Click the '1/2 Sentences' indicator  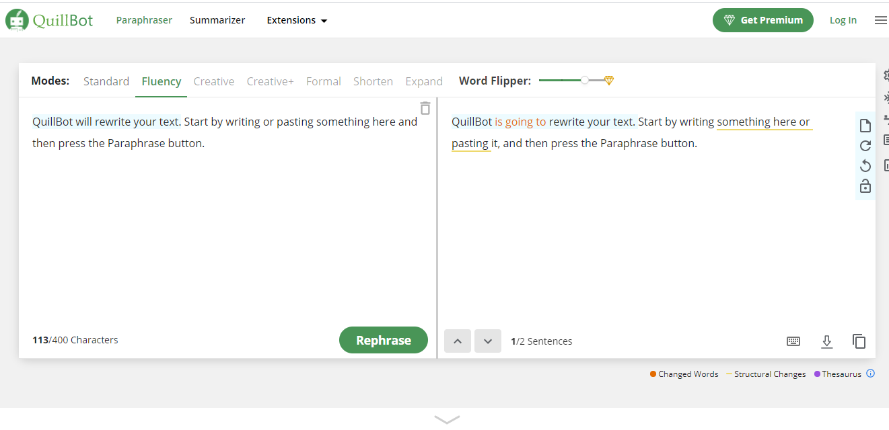click(542, 341)
